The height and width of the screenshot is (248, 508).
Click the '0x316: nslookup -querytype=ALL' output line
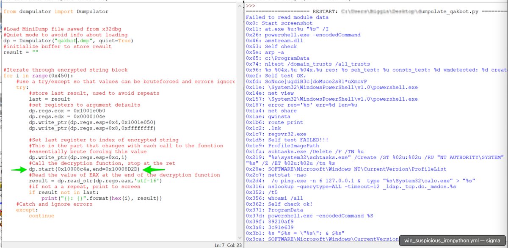pyautogui.click(x=351, y=187)
